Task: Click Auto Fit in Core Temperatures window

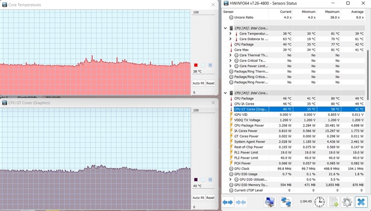Action: click(x=198, y=83)
